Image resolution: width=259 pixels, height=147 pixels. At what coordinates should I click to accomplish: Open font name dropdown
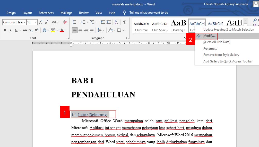25,22
